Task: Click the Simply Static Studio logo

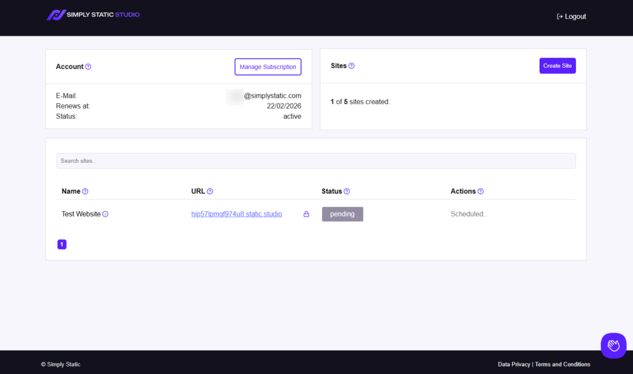Action: [x=93, y=15]
